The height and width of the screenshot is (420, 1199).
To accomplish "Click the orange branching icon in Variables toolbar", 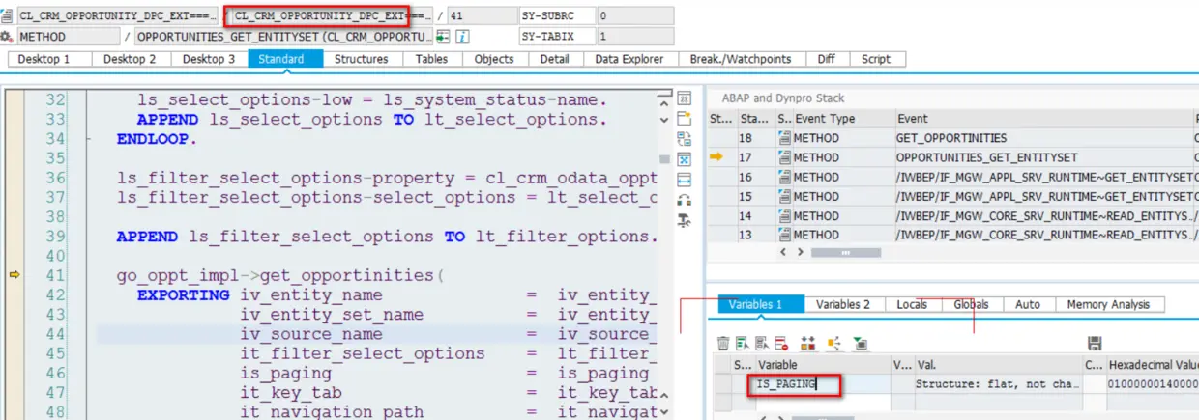I will (x=834, y=343).
